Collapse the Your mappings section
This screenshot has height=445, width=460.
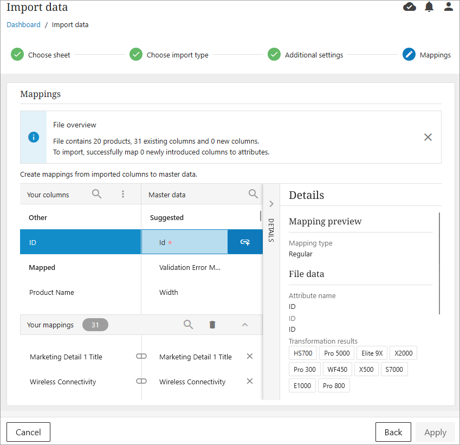click(x=245, y=325)
